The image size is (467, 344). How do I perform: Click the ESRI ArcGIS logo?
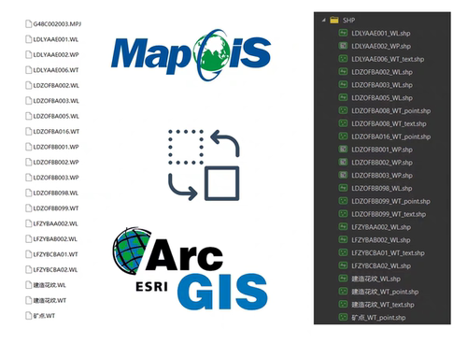tap(190, 268)
